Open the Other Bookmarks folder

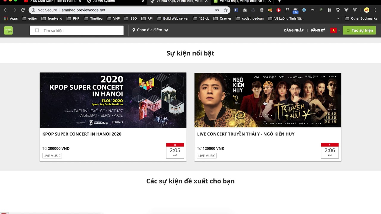361,18
